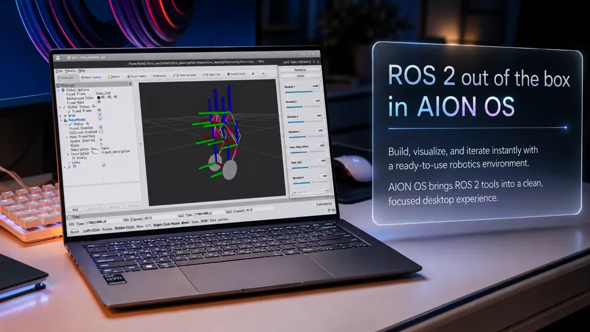Activate the Select tool in RViz toolbar
Image resolution: width=590 pixels, height=332 pixels.
pos(114,77)
